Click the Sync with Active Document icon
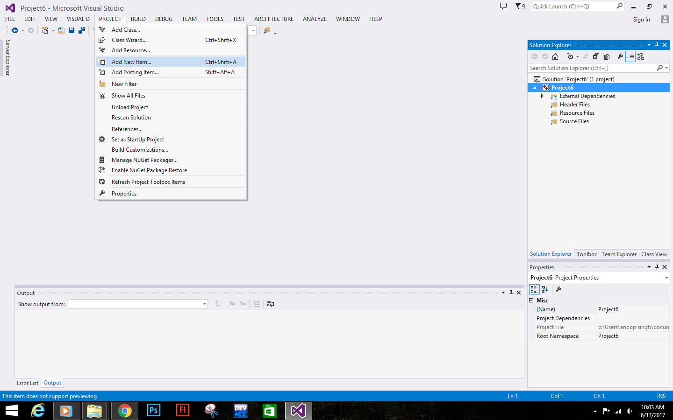 586,56
